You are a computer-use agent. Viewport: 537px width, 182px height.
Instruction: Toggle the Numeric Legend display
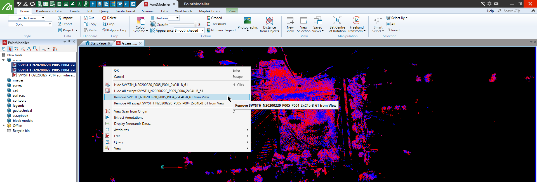pos(221,30)
